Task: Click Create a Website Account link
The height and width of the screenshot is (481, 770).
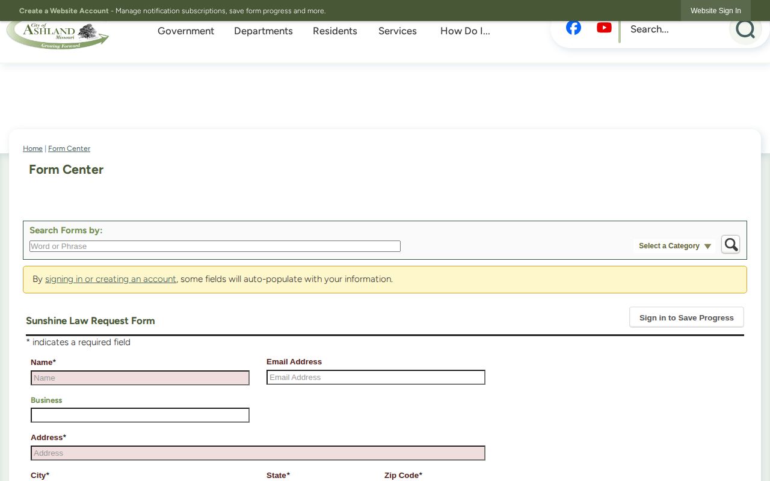Action: [x=64, y=11]
